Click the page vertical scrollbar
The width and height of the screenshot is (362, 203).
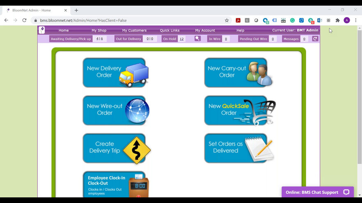pyautogui.click(x=360, y=97)
